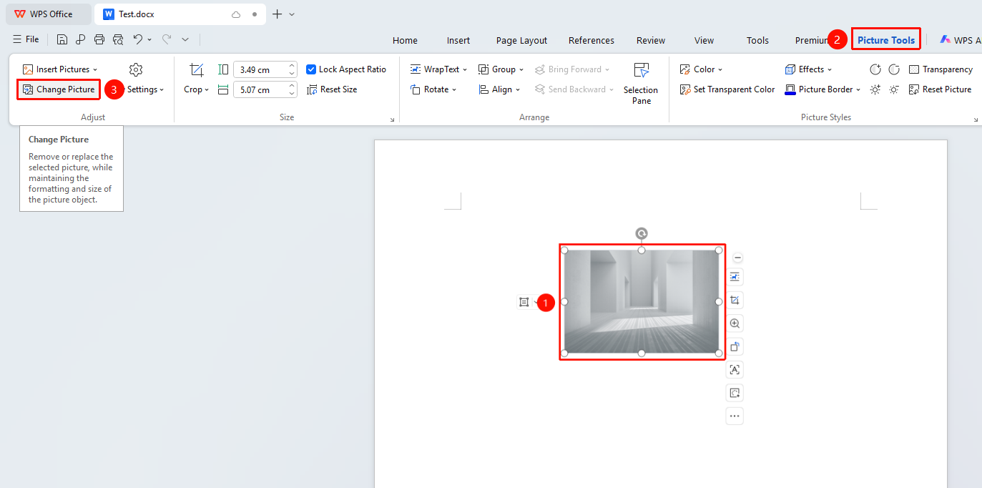Collapse the floating picture toolbar with the minus button
Image resolution: width=982 pixels, height=488 pixels.
click(x=738, y=258)
